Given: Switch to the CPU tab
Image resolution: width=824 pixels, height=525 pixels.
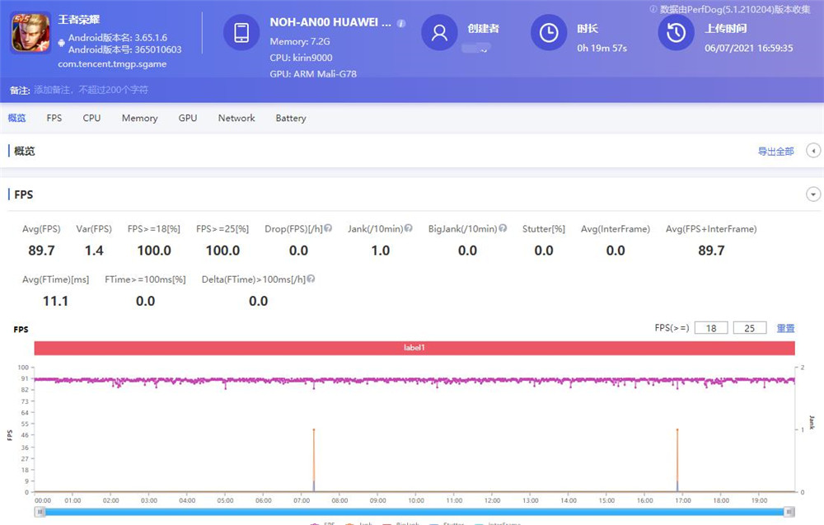Looking at the screenshot, I should (x=91, y=118).
